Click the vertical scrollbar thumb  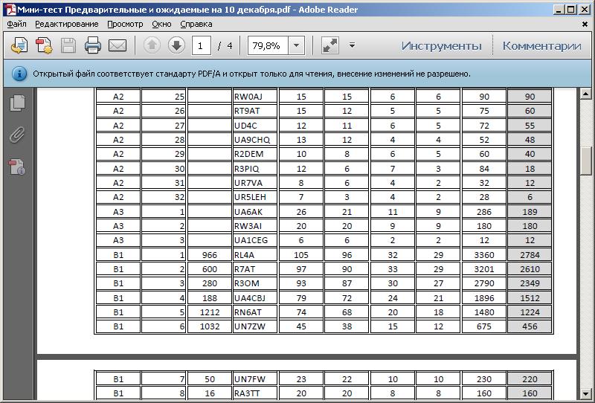tap(585, 161)
